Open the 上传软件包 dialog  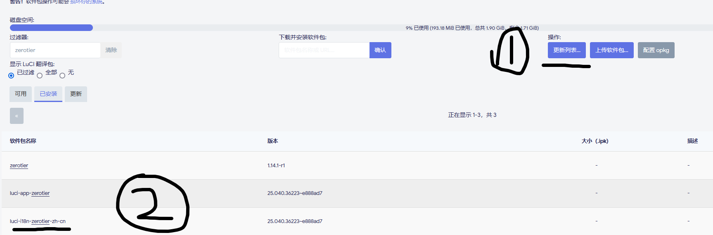pos(611,50)
